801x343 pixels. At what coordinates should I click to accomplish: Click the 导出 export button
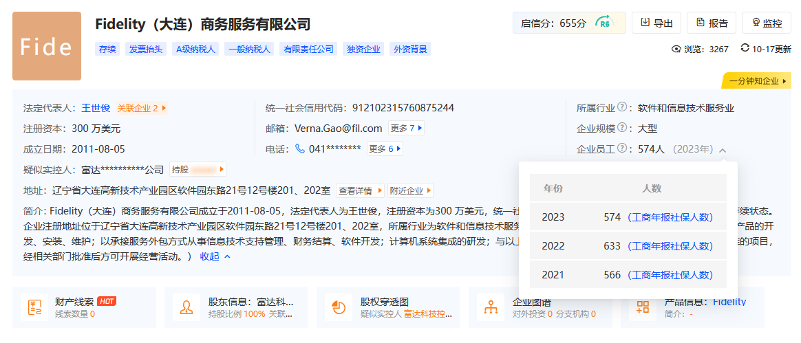click(656, 23)
